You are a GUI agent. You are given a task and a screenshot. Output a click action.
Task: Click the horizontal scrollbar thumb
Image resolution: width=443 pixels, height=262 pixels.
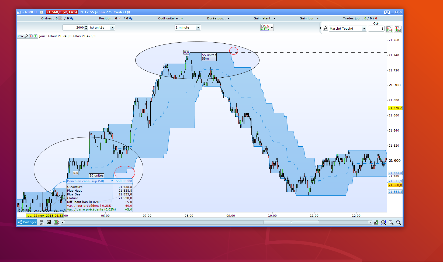tap(291, 222)
